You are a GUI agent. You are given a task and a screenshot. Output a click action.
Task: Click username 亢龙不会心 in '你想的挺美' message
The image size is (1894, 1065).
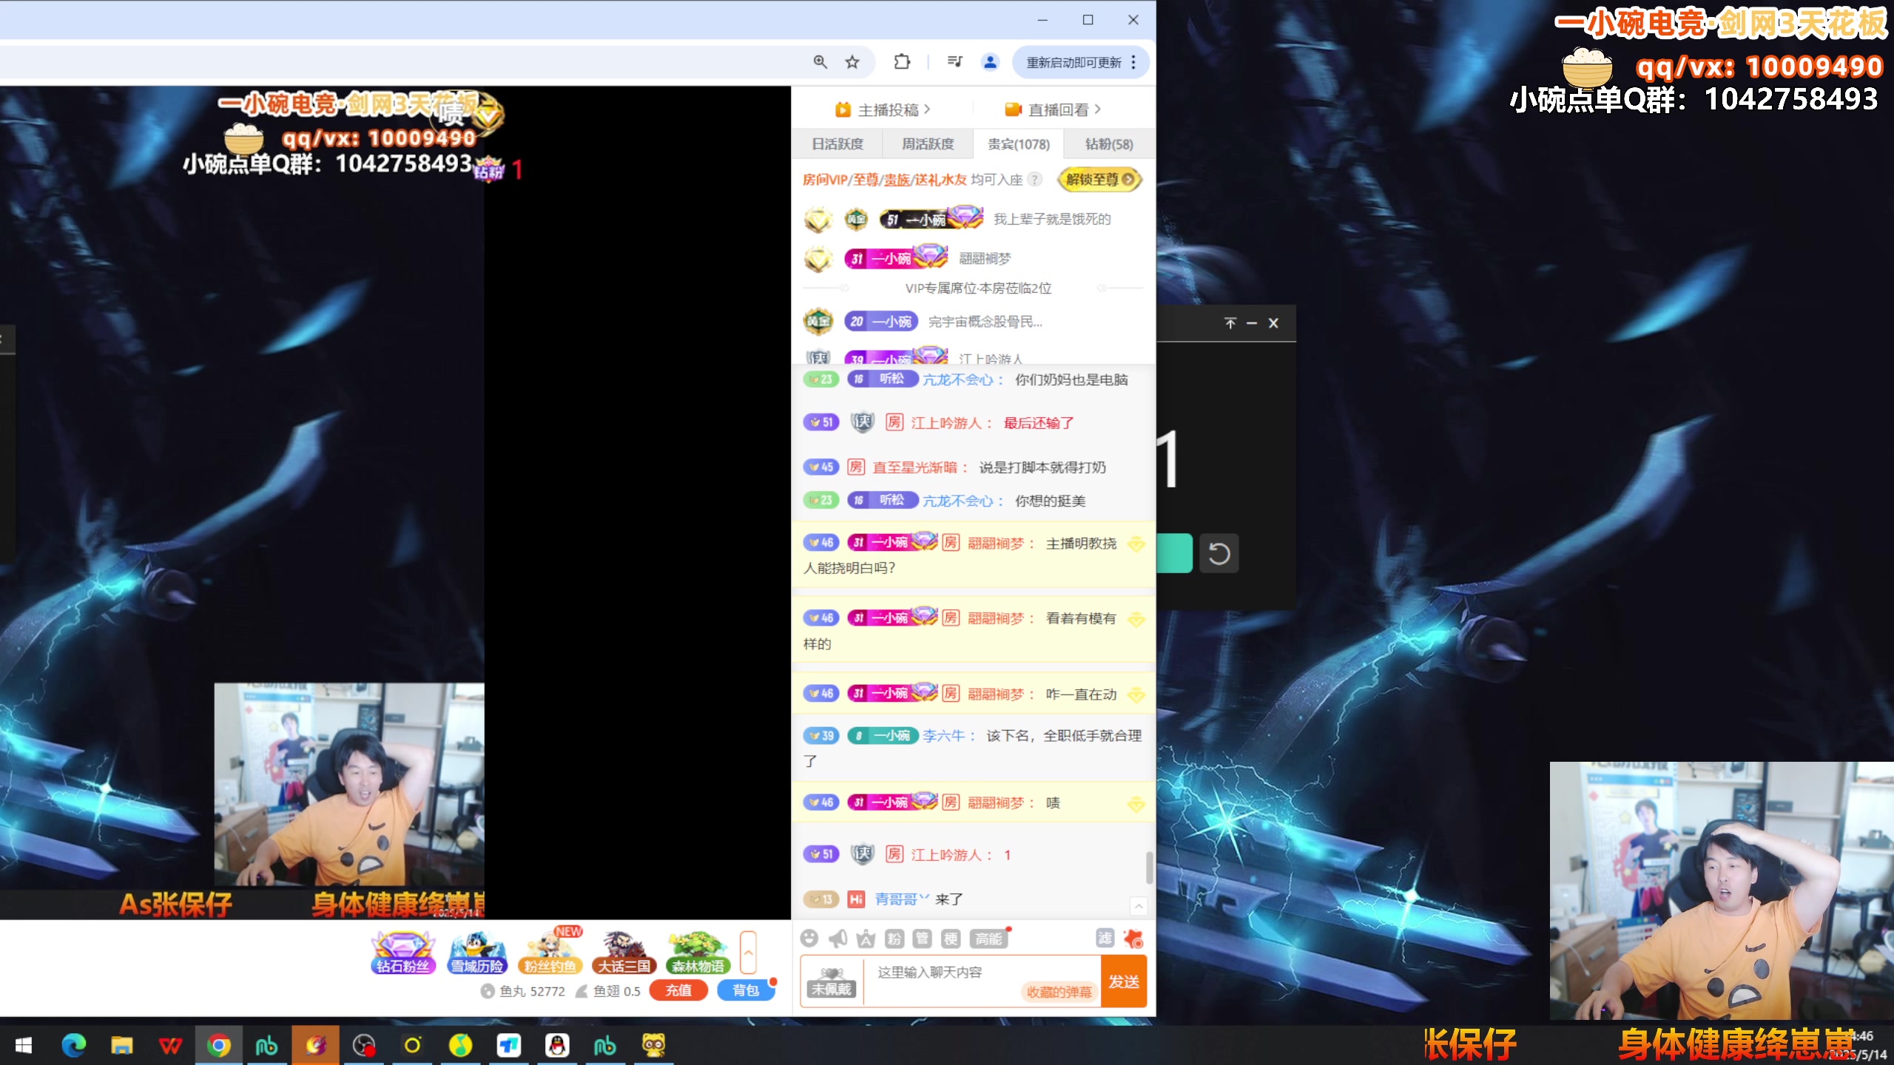pyautogui.click(x=959, y=501)
